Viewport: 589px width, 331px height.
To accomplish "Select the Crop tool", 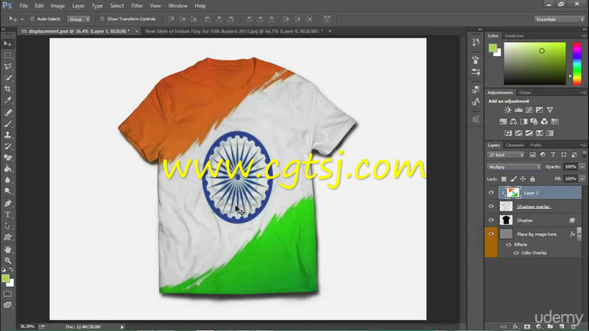I will click(x=7, y=89).
